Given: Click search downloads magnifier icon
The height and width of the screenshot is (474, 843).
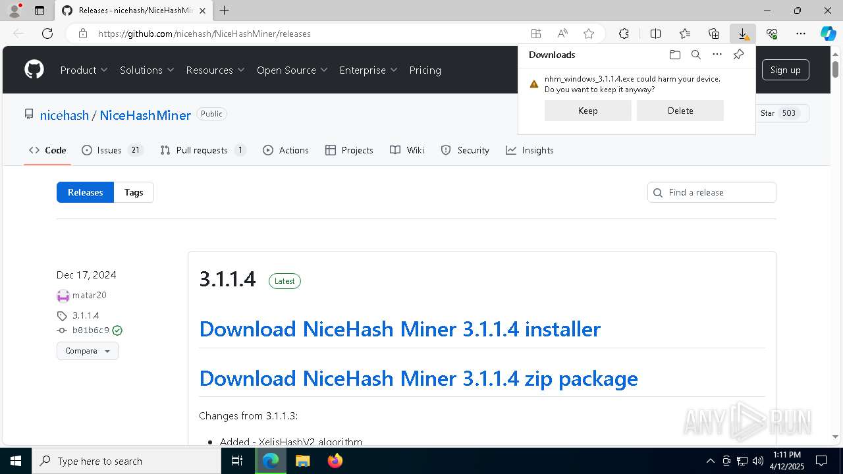Looking at the screenshot, I should 696,55.
